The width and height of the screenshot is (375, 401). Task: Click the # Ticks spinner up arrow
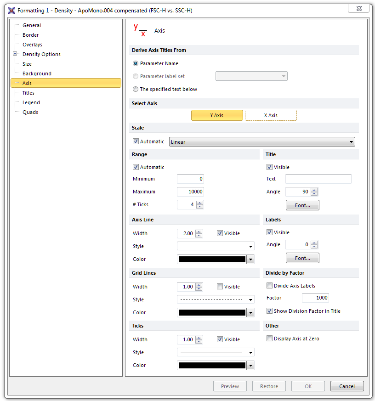(x=199, y=203)
